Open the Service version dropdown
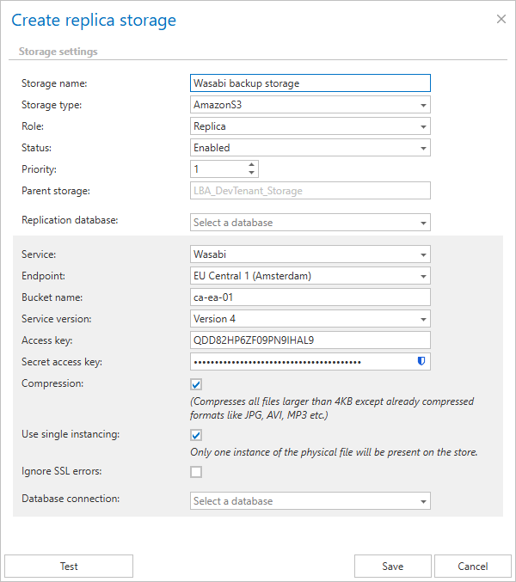 [310, 319]
